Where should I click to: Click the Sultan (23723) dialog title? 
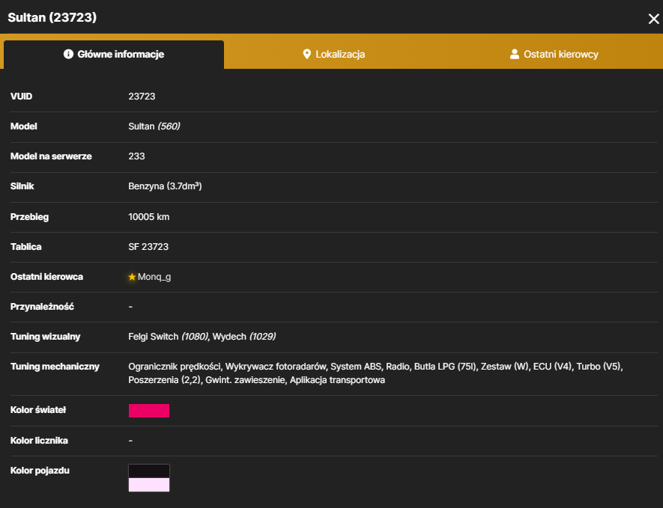click(52, 17)
